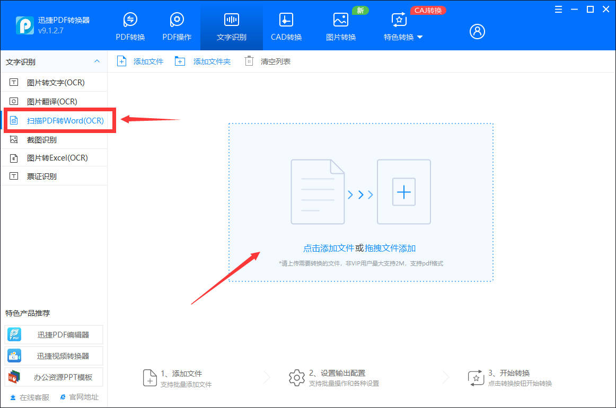
Task: Collapse the 文字识别 sidebar section
Action: point(97,61)
